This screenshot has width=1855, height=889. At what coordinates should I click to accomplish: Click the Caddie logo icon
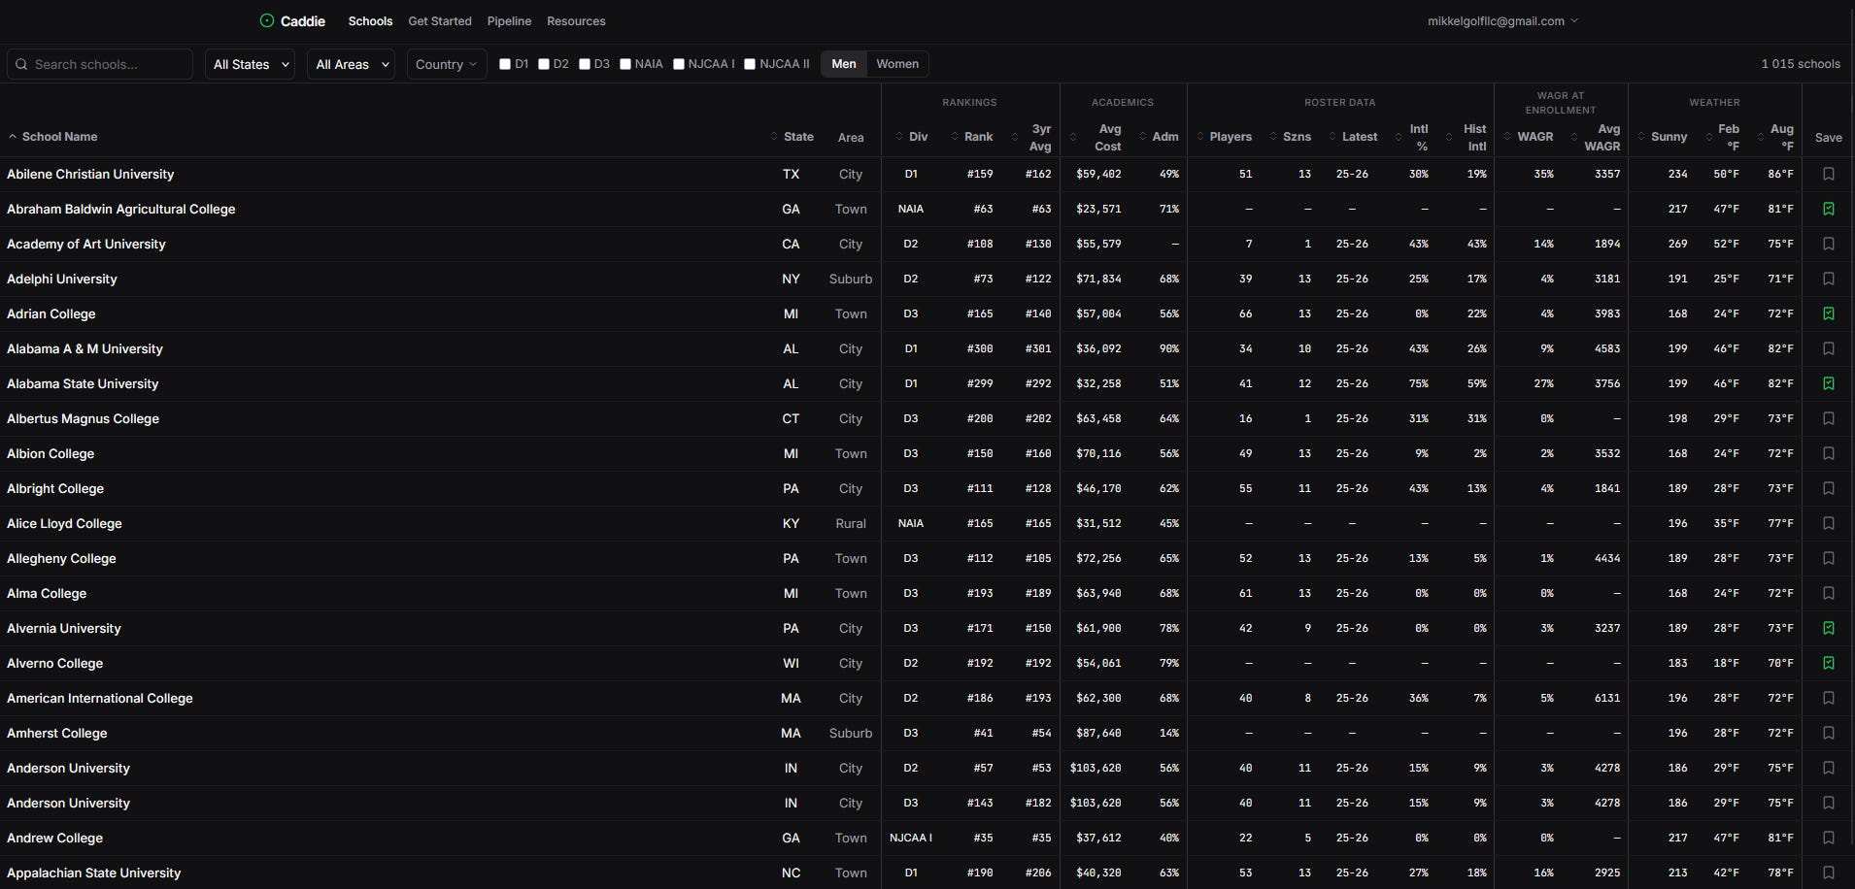pyautogui.click(x=267, y=20)
